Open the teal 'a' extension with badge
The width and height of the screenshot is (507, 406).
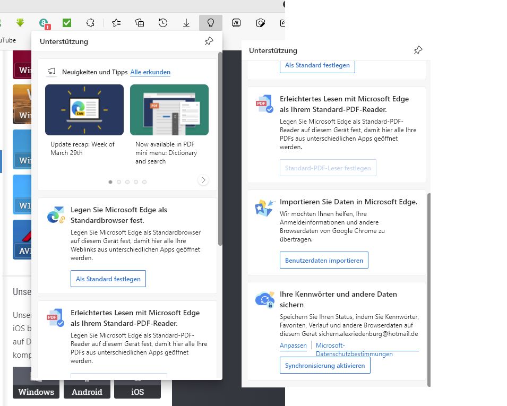tap(45, 23)
